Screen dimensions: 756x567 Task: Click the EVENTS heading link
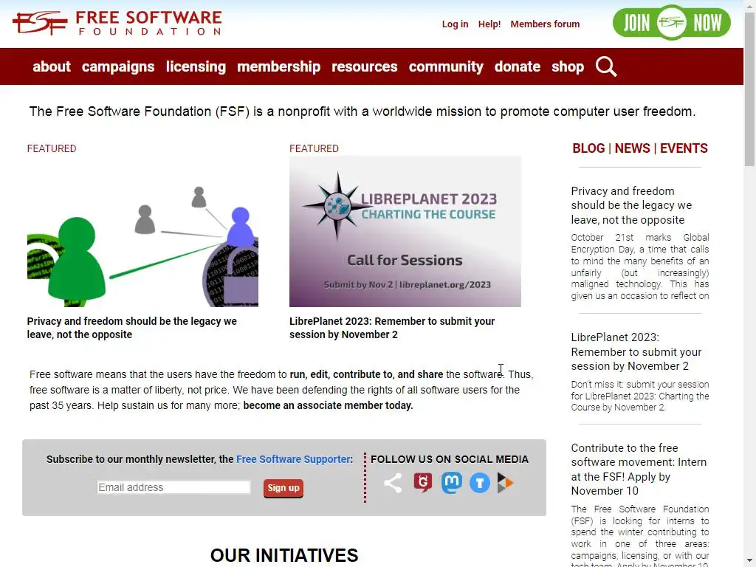(x=684, y=148)
